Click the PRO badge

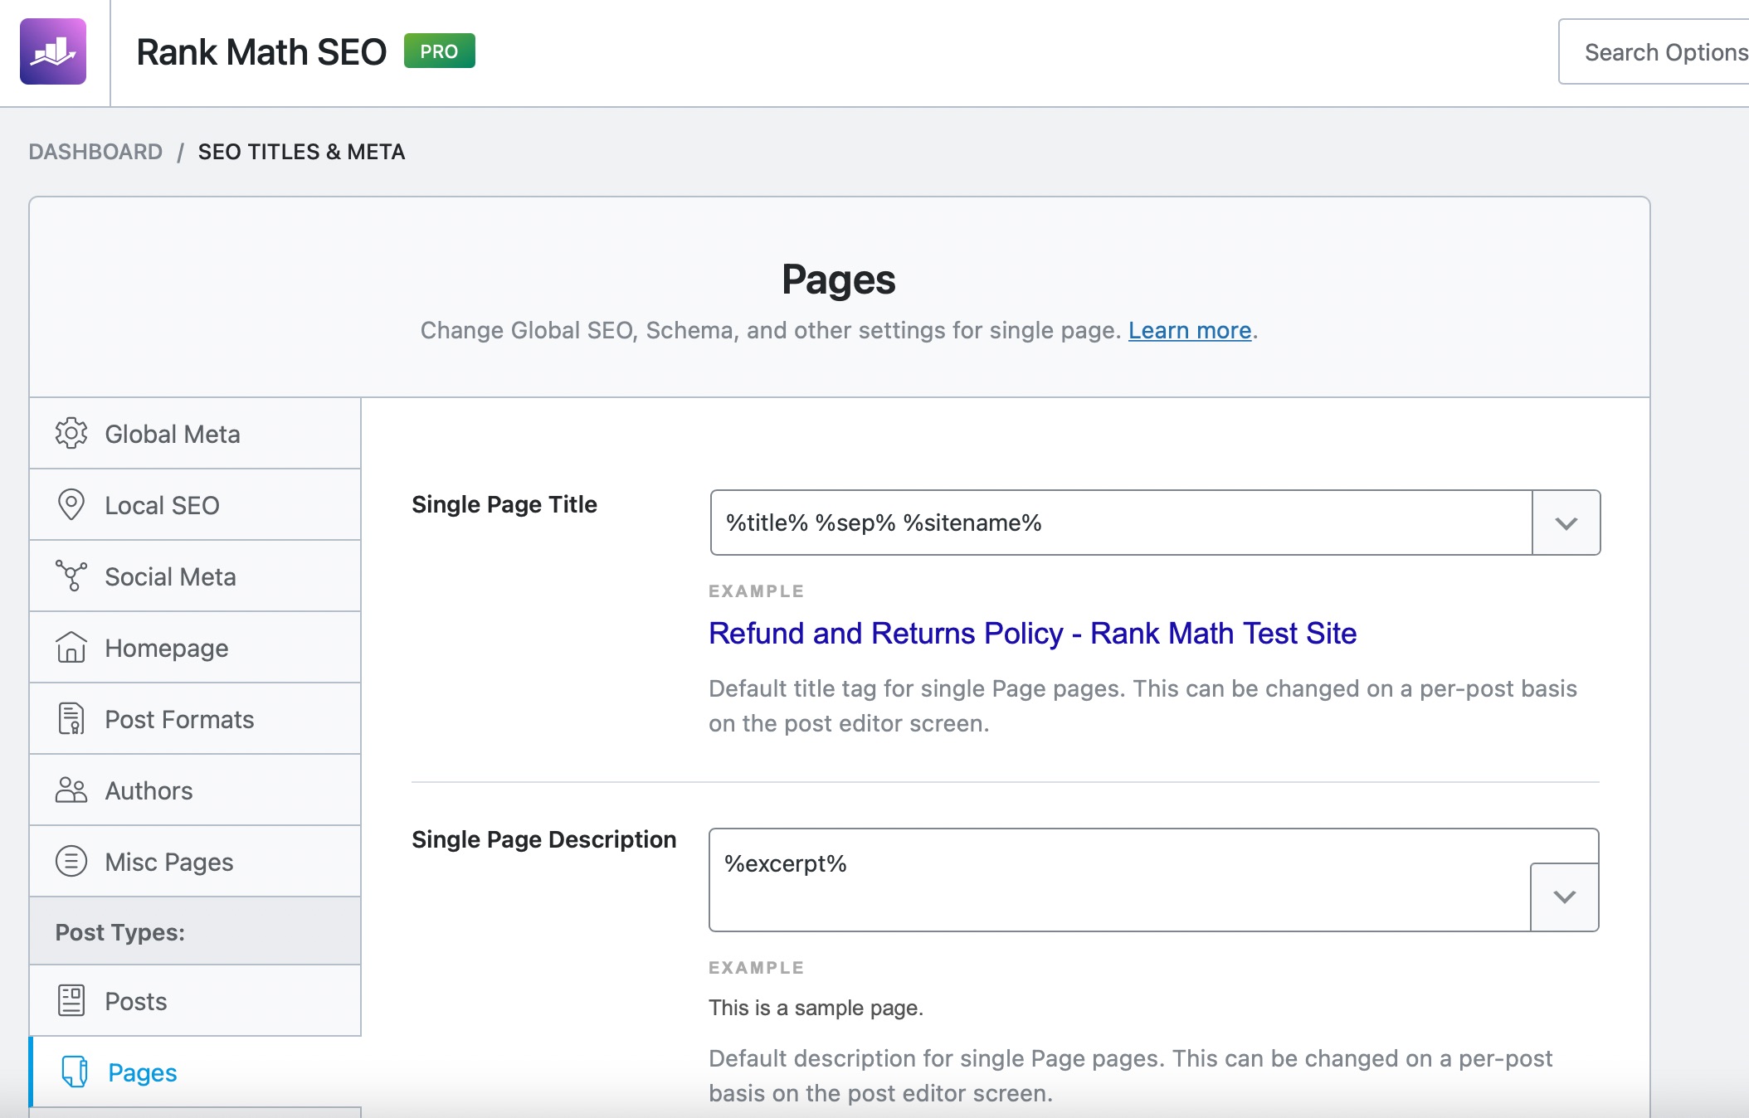[439, 51]
